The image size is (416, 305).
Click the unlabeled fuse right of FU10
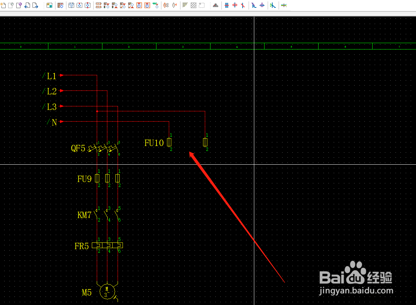205,142
